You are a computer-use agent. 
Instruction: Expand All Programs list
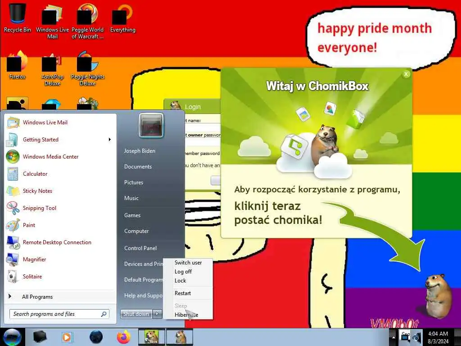click(x=60, y=296)
